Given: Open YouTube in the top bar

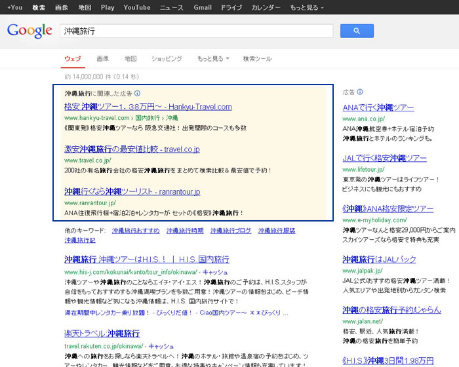Looking at the screenshot, I should click(137, 8).
